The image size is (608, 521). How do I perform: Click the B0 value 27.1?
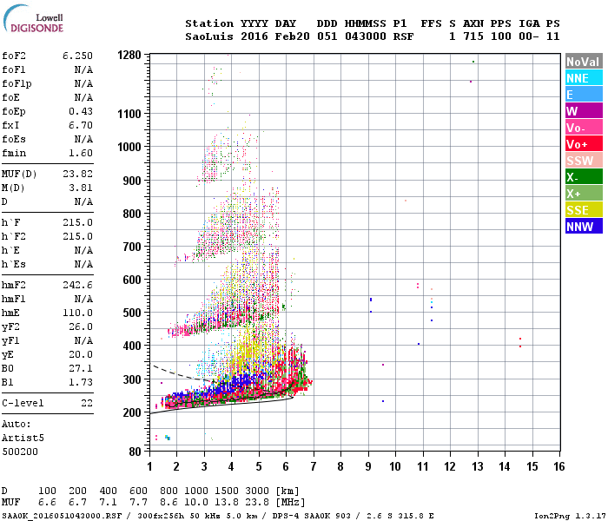81,368
